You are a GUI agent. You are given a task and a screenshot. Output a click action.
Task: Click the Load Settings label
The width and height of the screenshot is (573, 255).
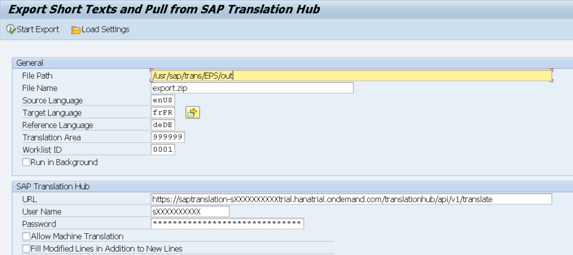[x=105, y=30]
